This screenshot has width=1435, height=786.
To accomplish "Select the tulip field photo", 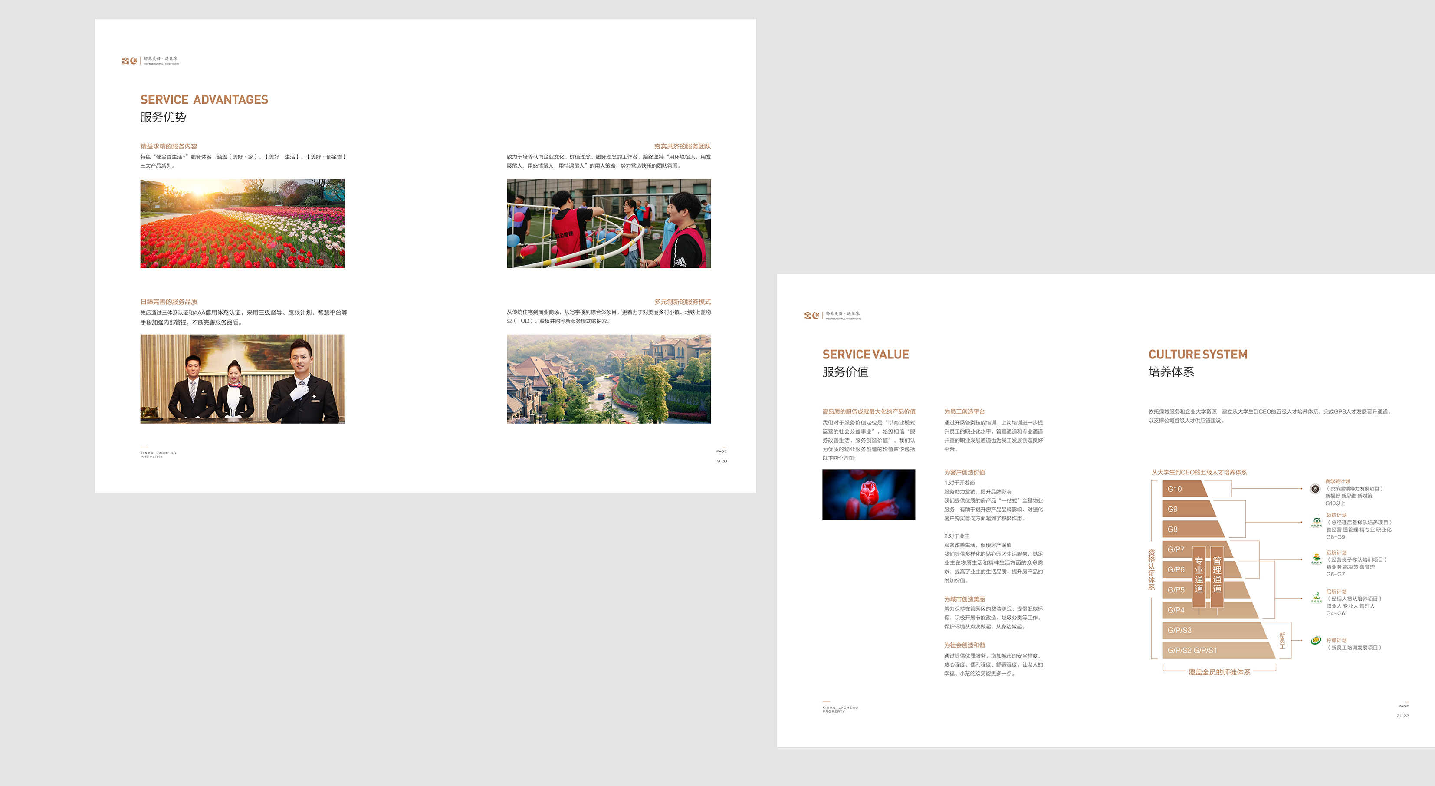I will pyautogui.click(x=242, y=224).
